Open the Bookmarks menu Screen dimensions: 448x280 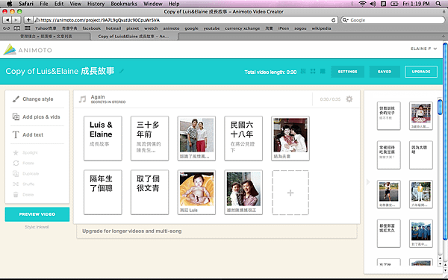click(124, 4)
